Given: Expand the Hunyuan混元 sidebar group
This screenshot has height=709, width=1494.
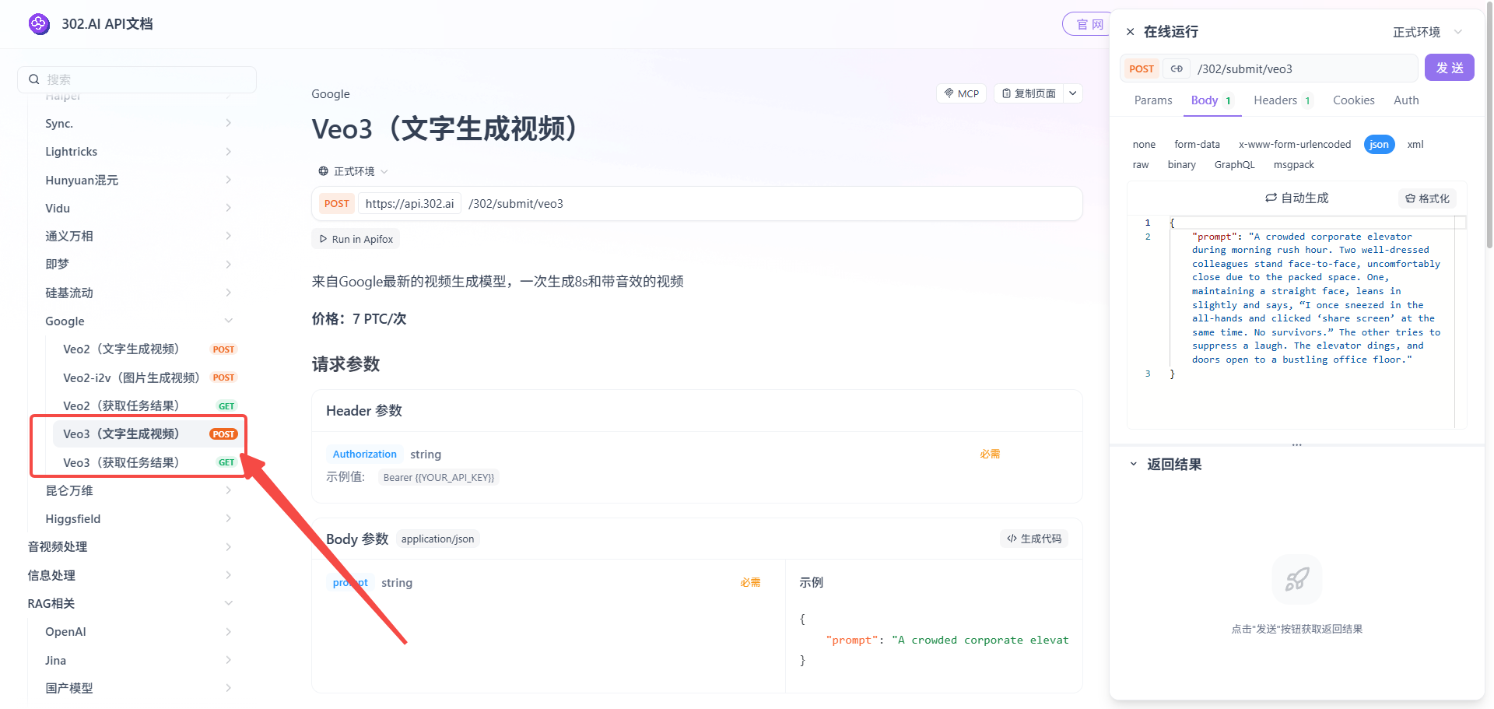Looking at the screenshot, I should coord(139,180).
